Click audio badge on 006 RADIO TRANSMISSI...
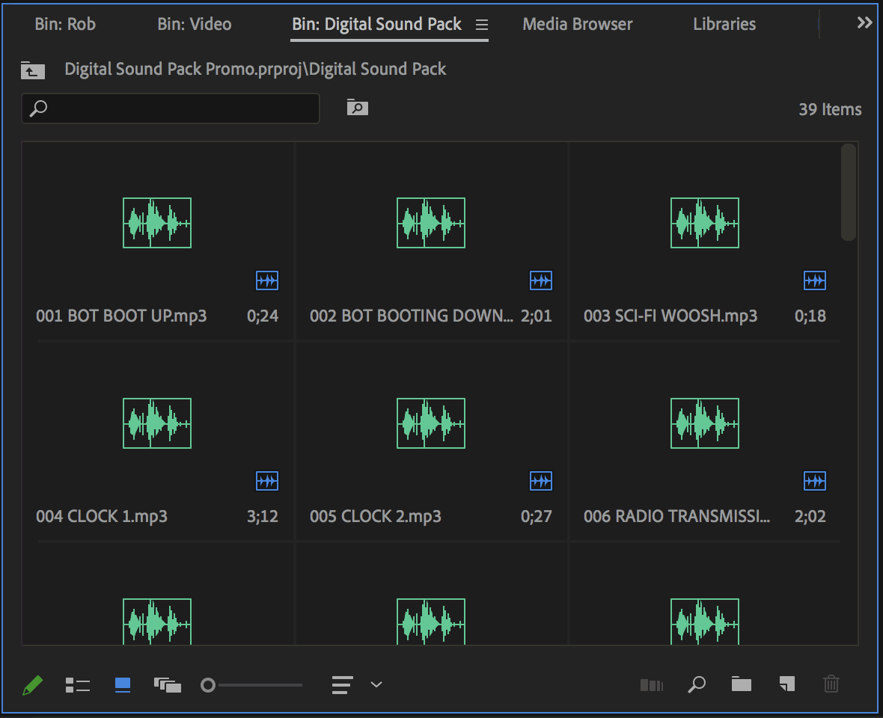The image size is (883, 718). click(814, 481)
